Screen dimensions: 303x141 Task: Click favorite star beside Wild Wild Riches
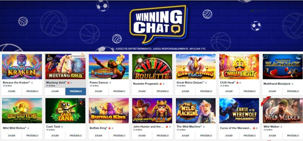[x=28, y=128]
